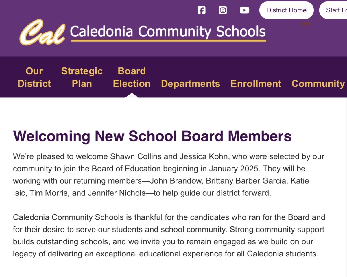This screenshot has width=347, height=277.
Task: Open the Board Election navigation item
Action: click(x=132, y=77)
